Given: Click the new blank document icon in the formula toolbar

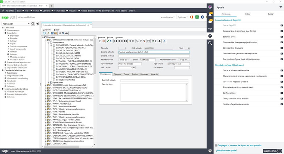Looking at the screenshot, I should (100, 41).
